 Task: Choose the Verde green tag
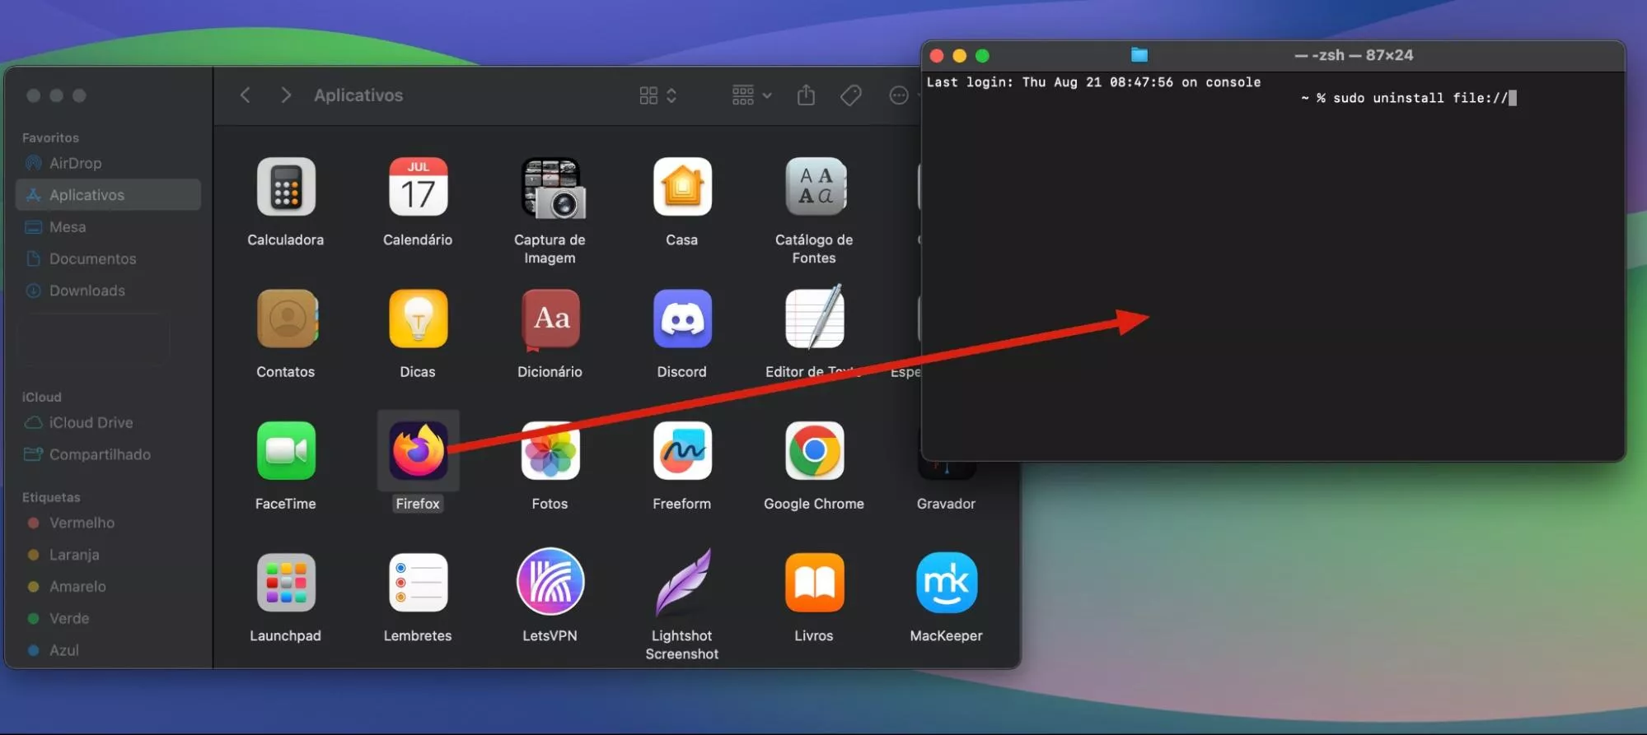pos(68,618)
